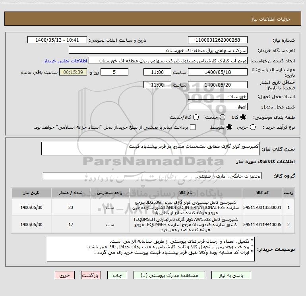Choose جزیی purchase process type
Image resolution: width=306 pixels, height=296 pixels.
(253, 127)
